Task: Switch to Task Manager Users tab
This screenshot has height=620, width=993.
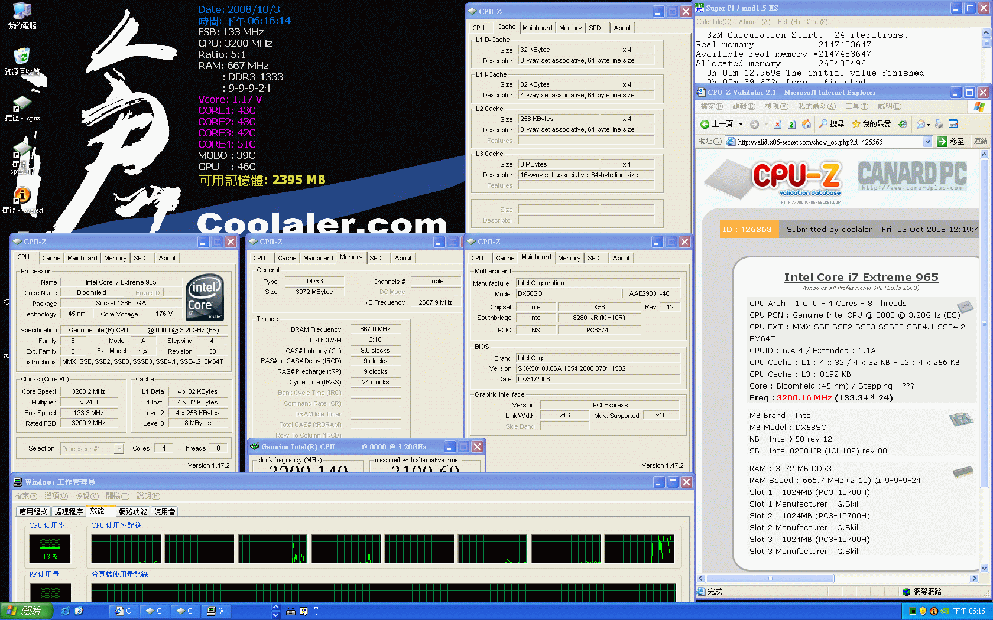Action: [x=164, y=512]
